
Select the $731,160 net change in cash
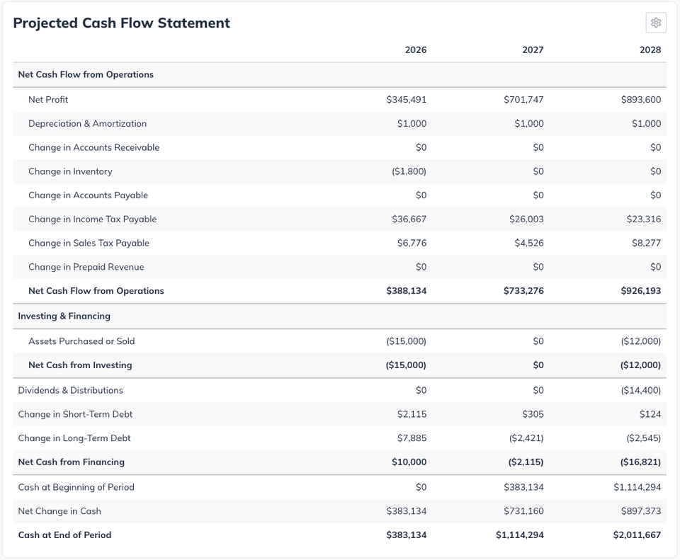(523, 511)
